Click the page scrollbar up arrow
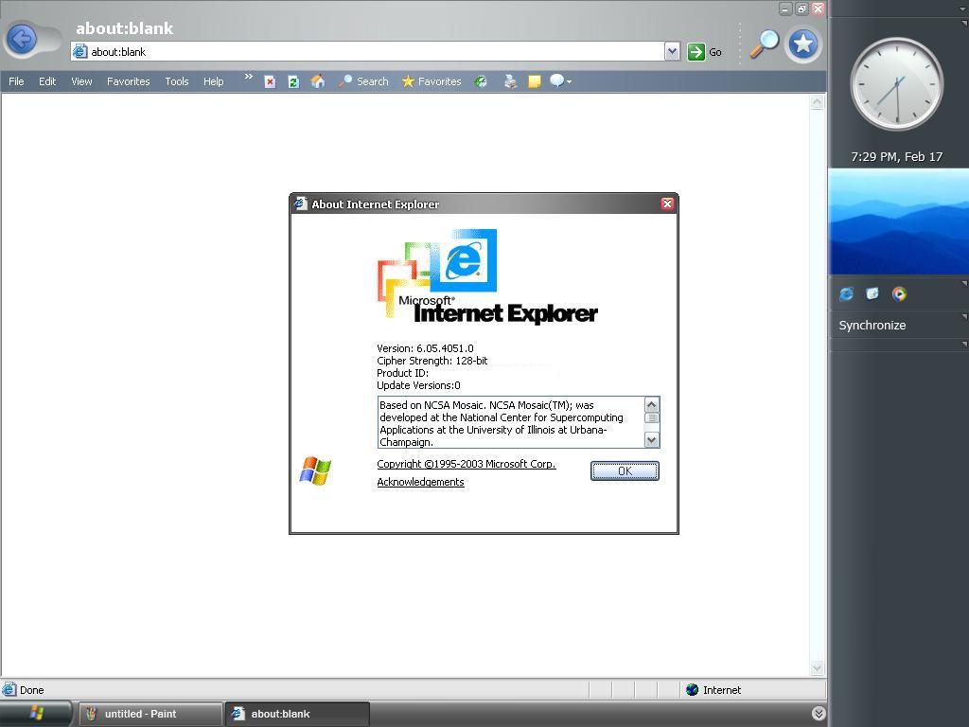Viewport: 969px width, 727px height. point(817,102)
